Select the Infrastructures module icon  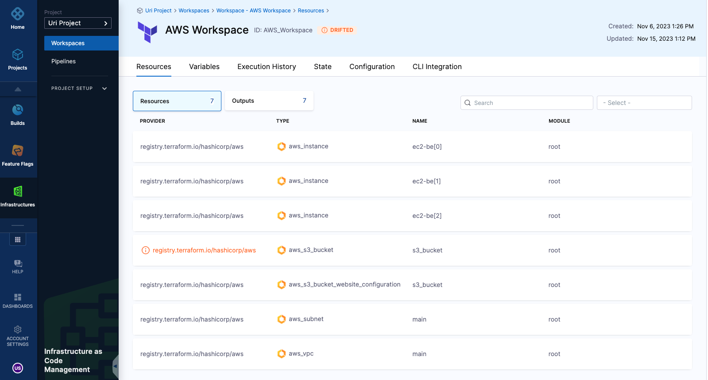click(x=18, y=196)
